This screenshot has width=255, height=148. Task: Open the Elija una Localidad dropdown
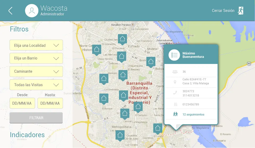coord(36,45)
